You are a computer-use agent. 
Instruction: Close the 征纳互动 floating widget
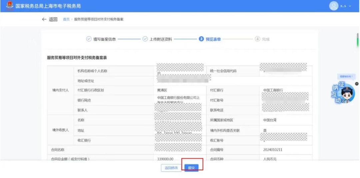(x=357, y=84)
